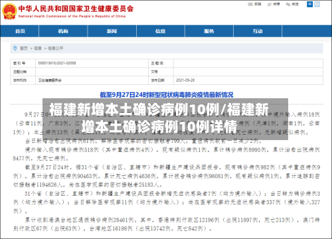Click the 主题分类 label cell
The width and height of the screenshot is (332, 239).
click(23, 72)
